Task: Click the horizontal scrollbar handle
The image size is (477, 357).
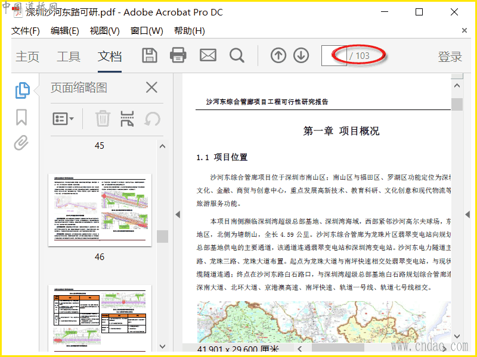Action: [x=337, y=349]
